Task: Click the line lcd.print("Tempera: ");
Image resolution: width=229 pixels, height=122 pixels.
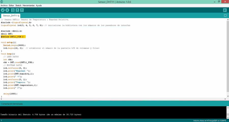Action: [17, 82]
